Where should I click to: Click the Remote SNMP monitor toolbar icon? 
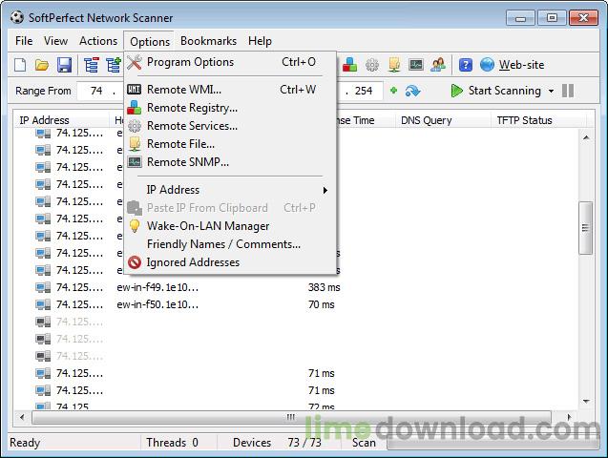pos(416,65)
